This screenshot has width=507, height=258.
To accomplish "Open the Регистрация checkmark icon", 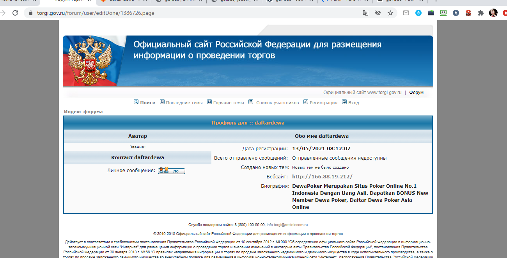I will 305,102.
